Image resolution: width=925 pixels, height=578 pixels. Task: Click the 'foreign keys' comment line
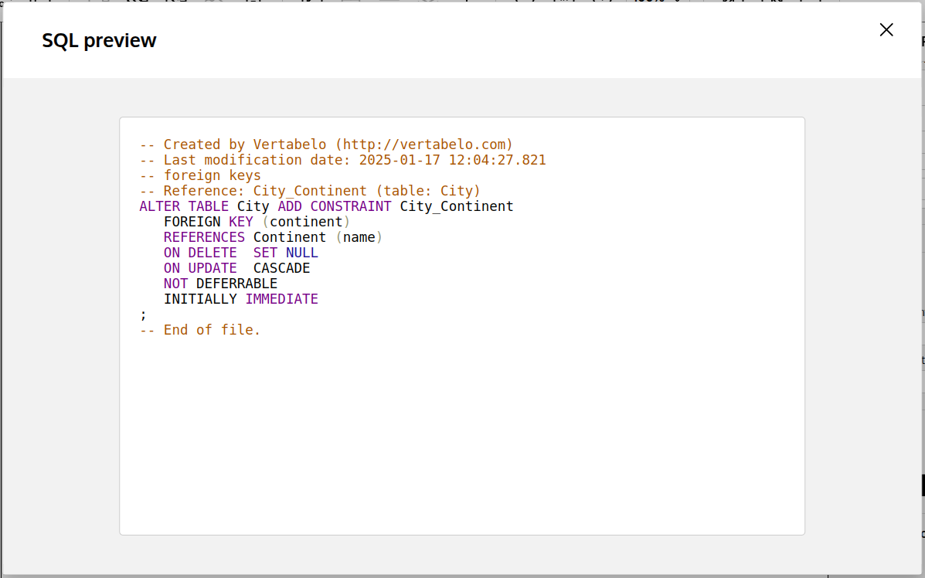pos(199,175)
